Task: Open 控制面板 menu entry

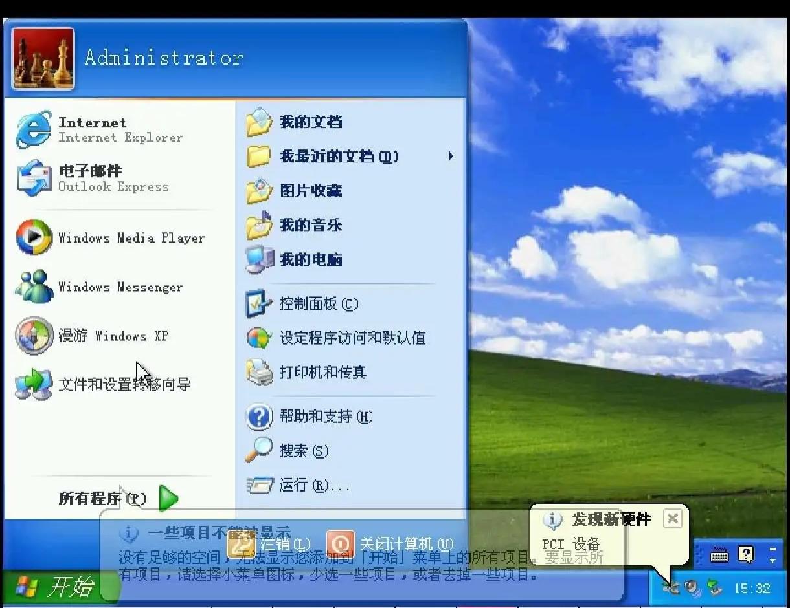Action: coord(351,303)
